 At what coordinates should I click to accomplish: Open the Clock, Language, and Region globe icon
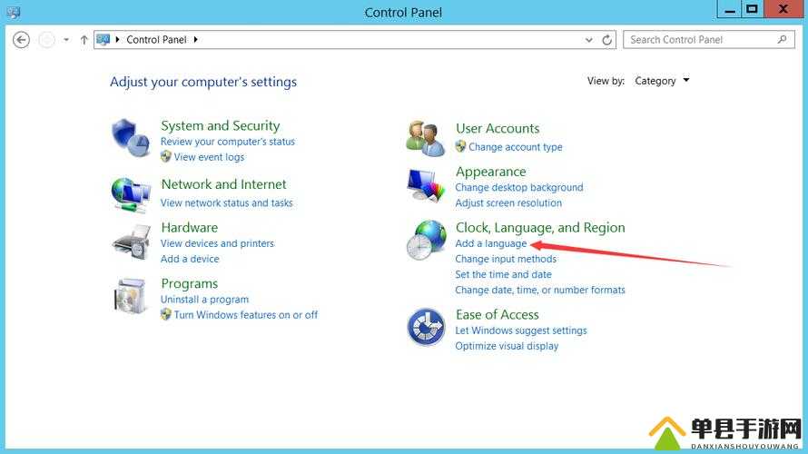click(426, 239)
